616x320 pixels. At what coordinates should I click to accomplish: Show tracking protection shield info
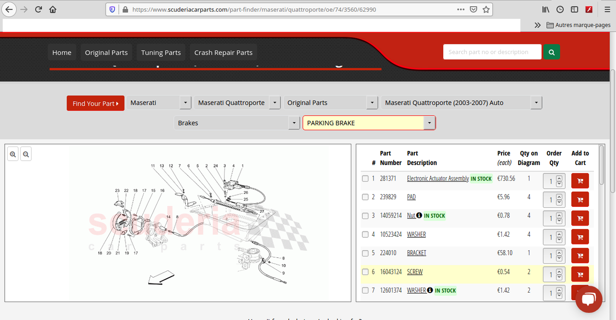coord(112,9)
